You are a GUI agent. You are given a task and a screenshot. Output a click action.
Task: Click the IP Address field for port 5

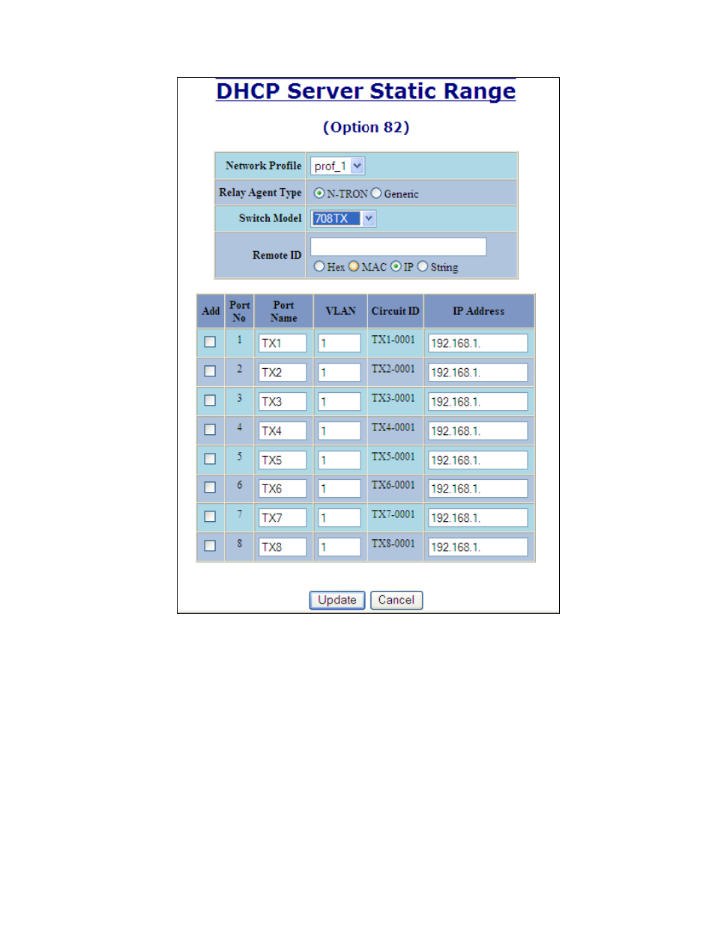coord(478,460)
